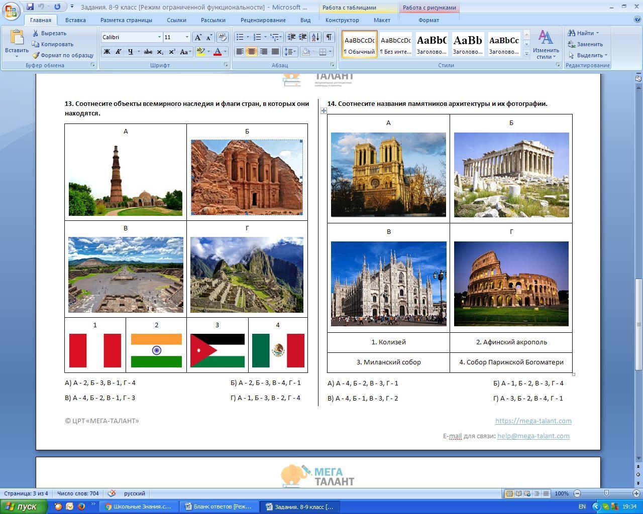Screen dimensions: 643x514
Task: Switch to the Вставка ribbon tab
Action: 75,20
